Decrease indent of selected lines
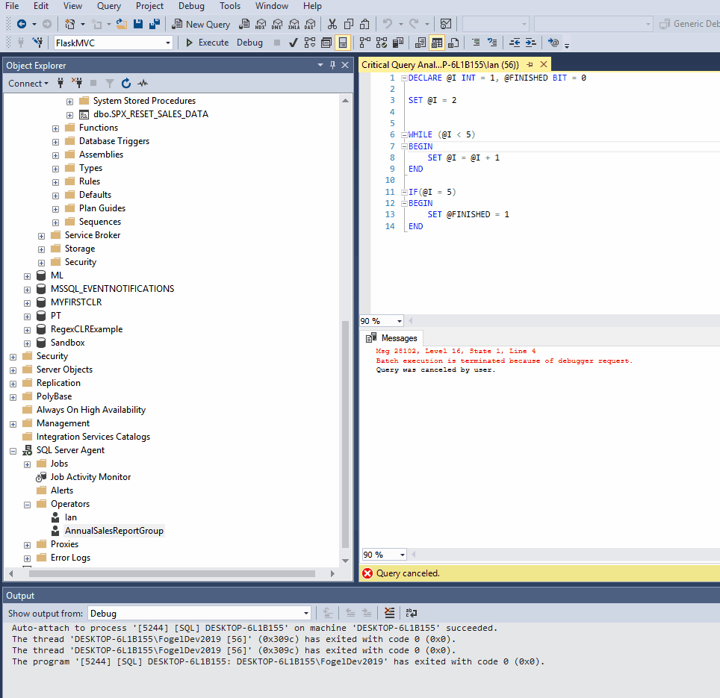This screenshot has width=720, height=698. click(x=515, y=43)
